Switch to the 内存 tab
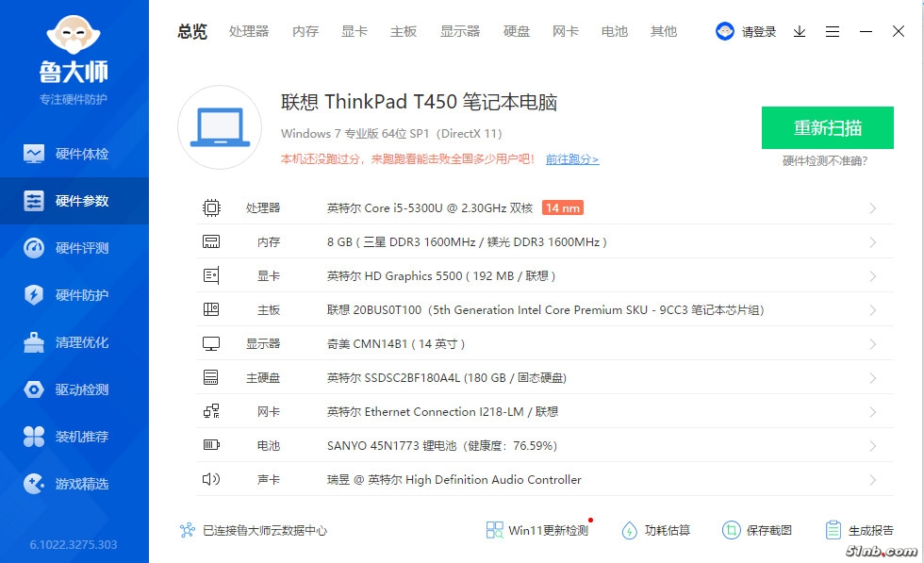The image size is (924, 563). [305, 31]
